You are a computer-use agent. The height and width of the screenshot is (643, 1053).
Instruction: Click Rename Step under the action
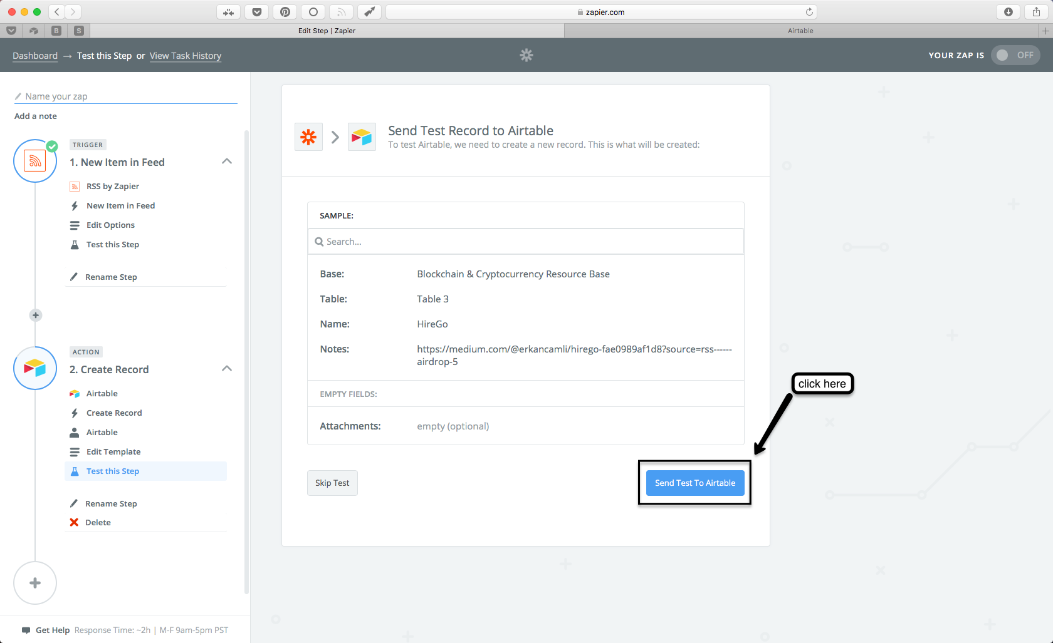111,503
